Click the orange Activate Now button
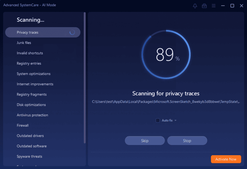The width and height of the screenshot is (247, 169). pyautogui.click(x=226, y=159)
